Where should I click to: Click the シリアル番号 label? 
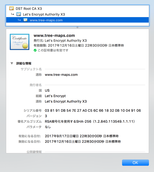(33, 111)
